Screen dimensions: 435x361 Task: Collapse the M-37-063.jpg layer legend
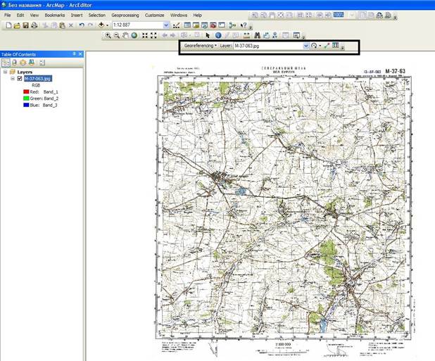(x=13, y=79)
